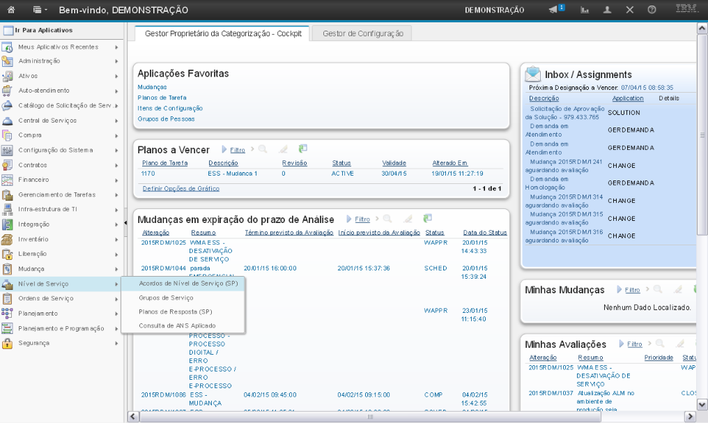Open the Go To applications dropdown in header

[x=40, y=10]
